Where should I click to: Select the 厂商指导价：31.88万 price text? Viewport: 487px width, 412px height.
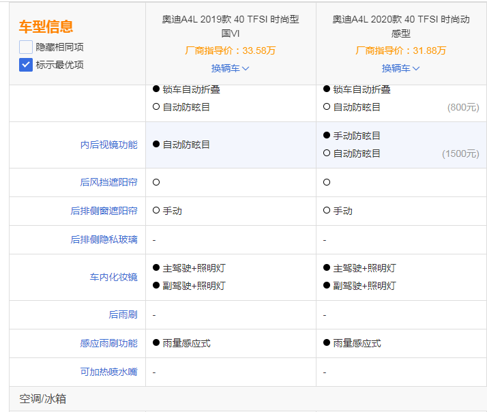401,50
